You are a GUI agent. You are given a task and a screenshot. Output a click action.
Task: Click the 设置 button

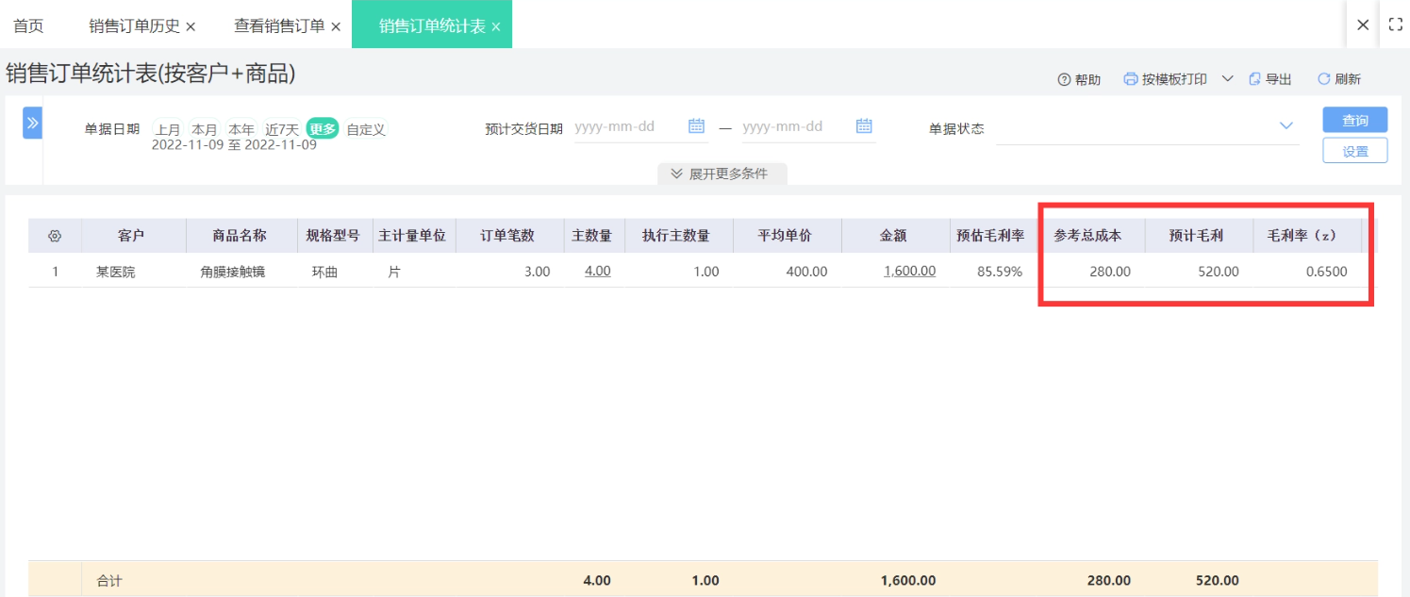tap(1354, 151)
